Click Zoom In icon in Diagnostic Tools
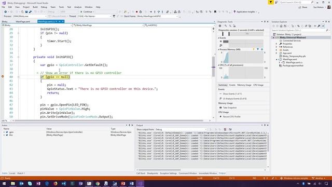This screenshot has height=187, width=332. coord(226,26)
